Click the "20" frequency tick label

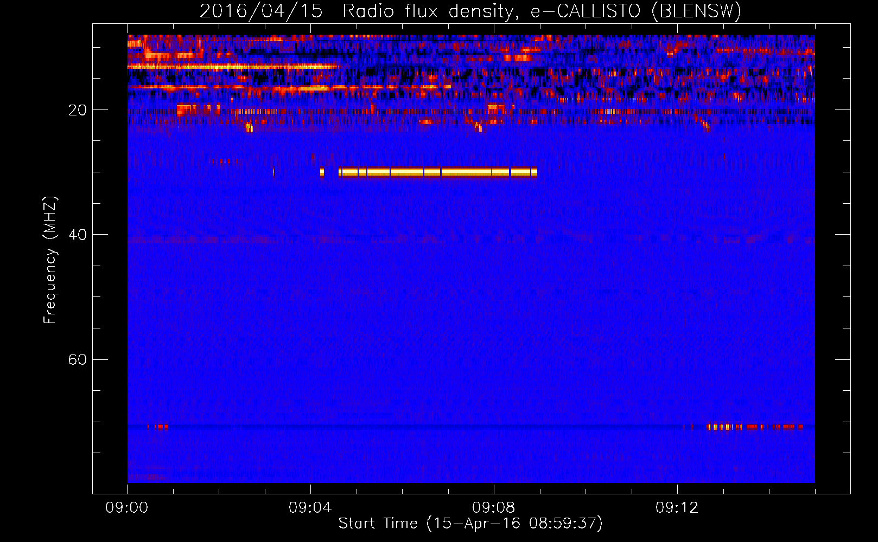tap(77, 110)
